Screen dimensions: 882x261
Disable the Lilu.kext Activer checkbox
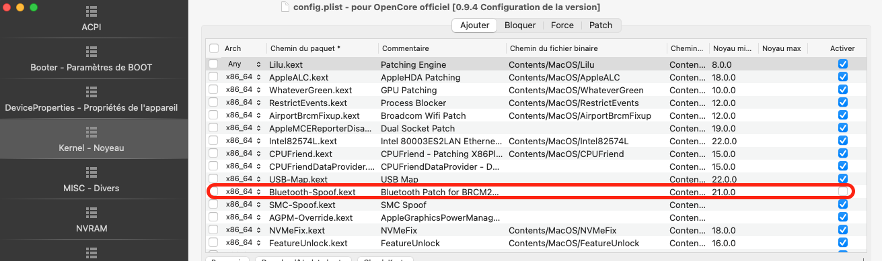(843, 64)
